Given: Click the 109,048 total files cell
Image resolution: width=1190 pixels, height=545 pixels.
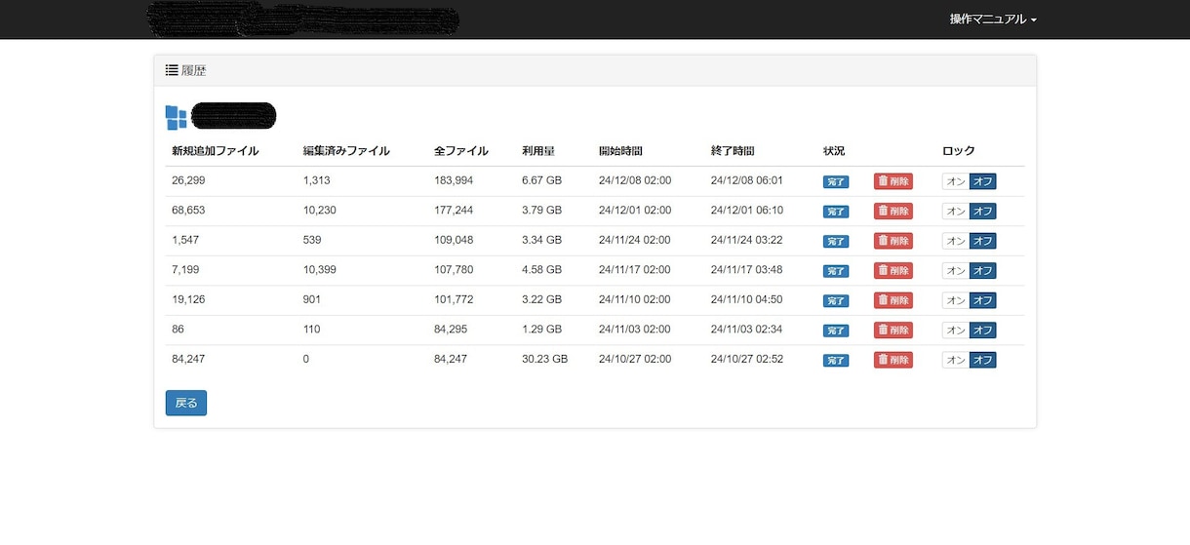Looking at the screenshot, I should 454,240.
